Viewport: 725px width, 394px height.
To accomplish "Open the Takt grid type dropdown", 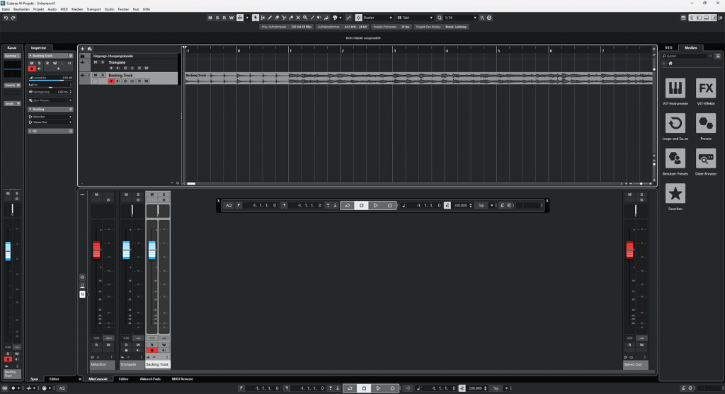I will click(415, 18).
